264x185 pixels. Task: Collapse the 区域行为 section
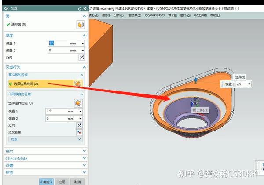(84, 67)
